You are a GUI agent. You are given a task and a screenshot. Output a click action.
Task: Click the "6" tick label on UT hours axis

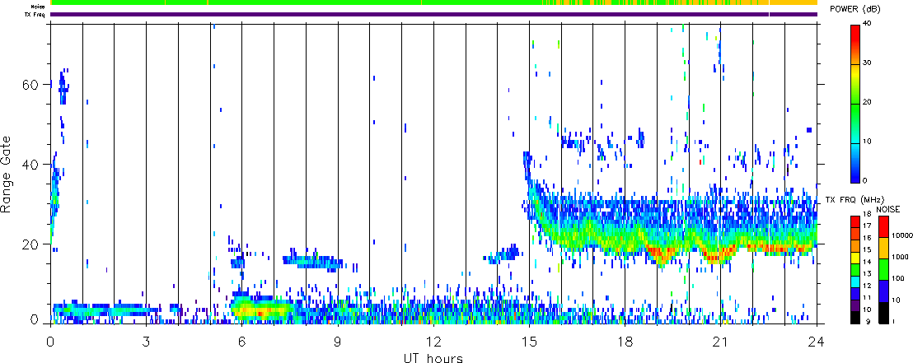(242, 341)
